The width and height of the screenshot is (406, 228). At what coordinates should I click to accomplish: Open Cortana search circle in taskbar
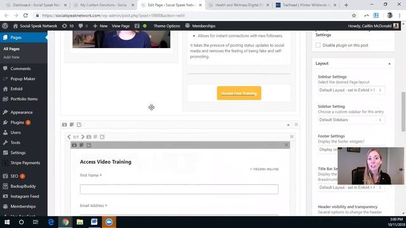[x=21, y=222]
